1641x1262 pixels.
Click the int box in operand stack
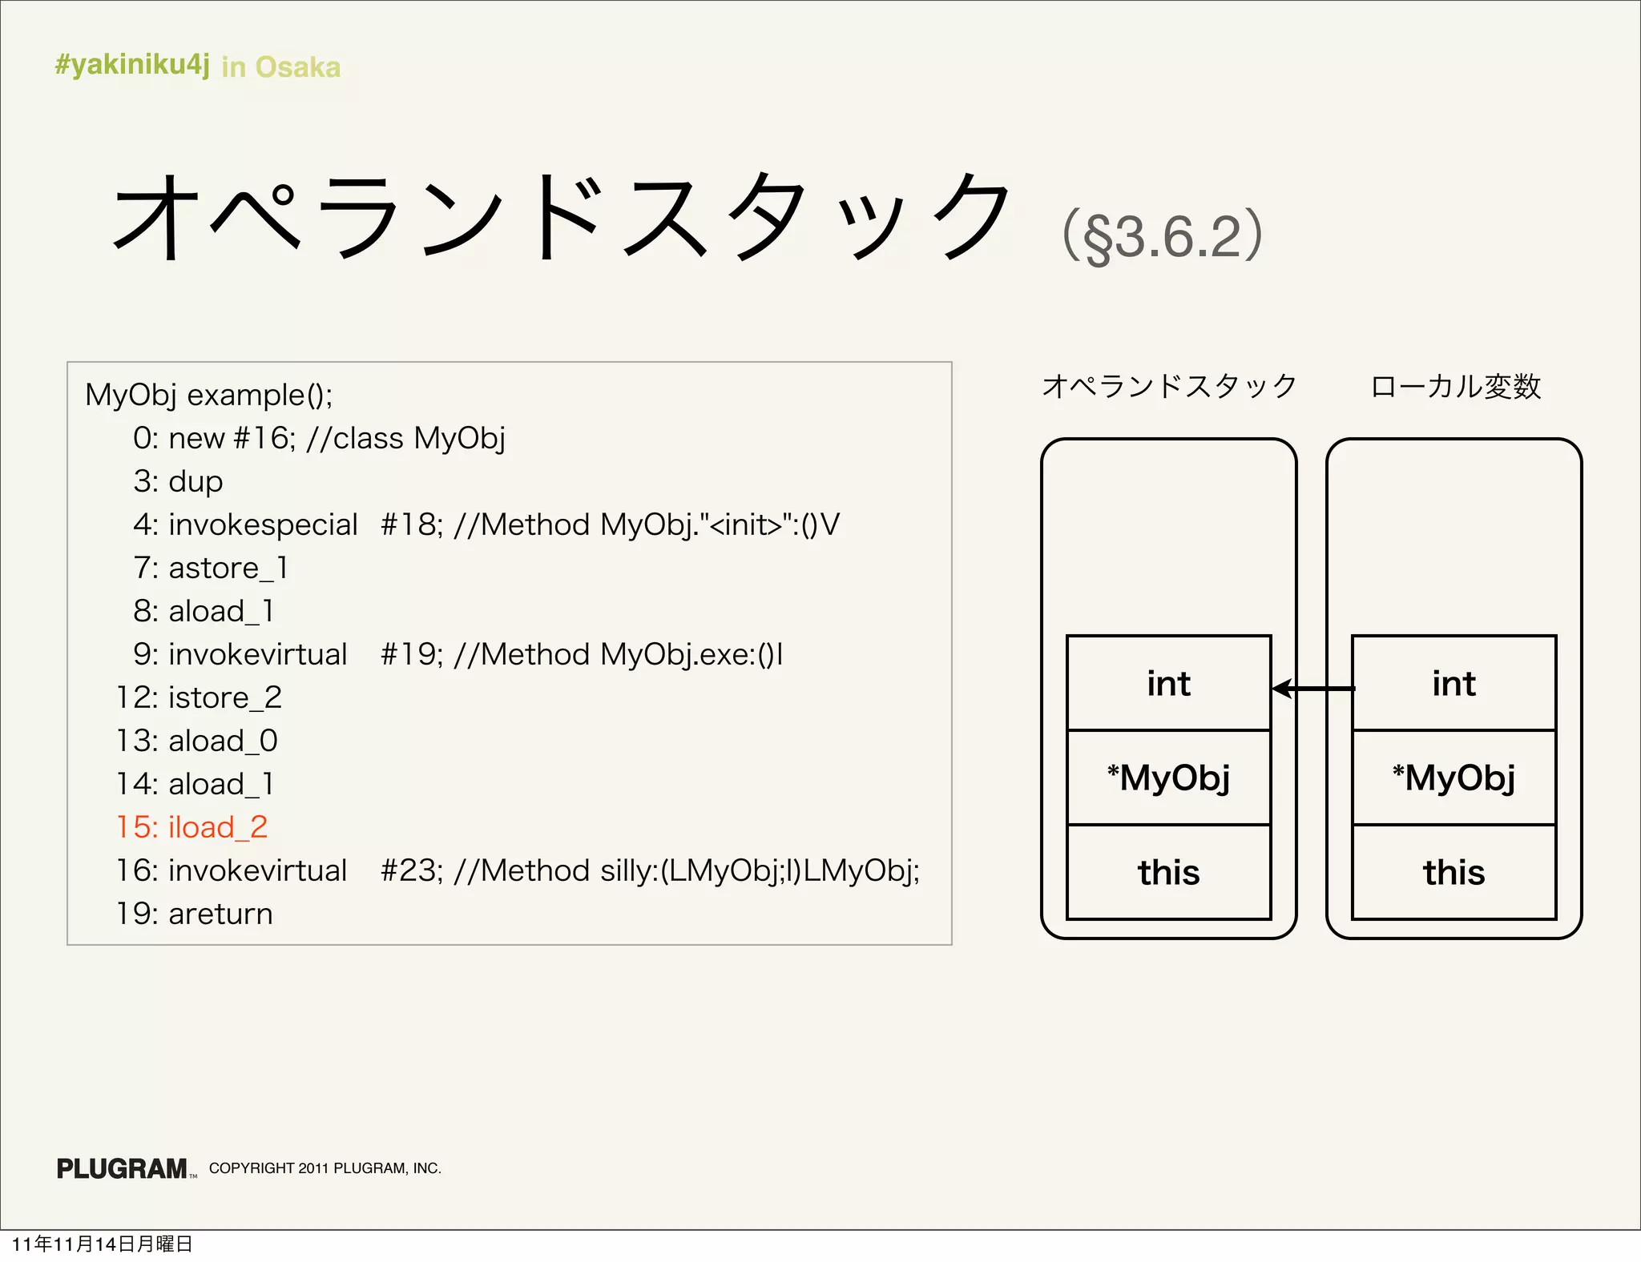1168,683
